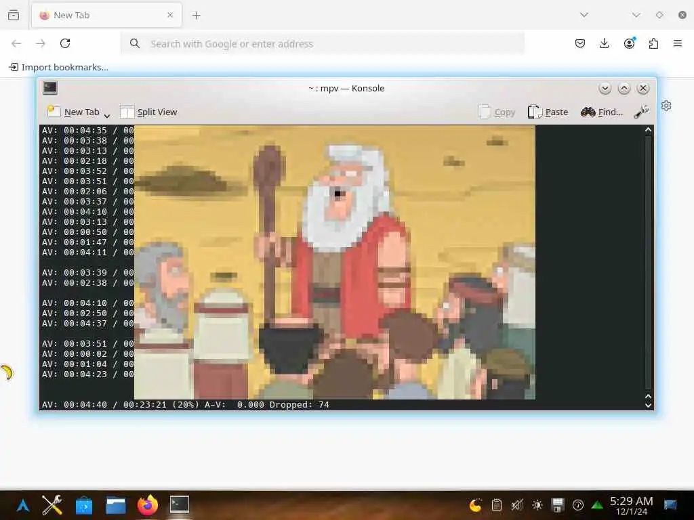Open the Firefox downloads panel
This screenshot has height=520, width=694.
point(604,43)
